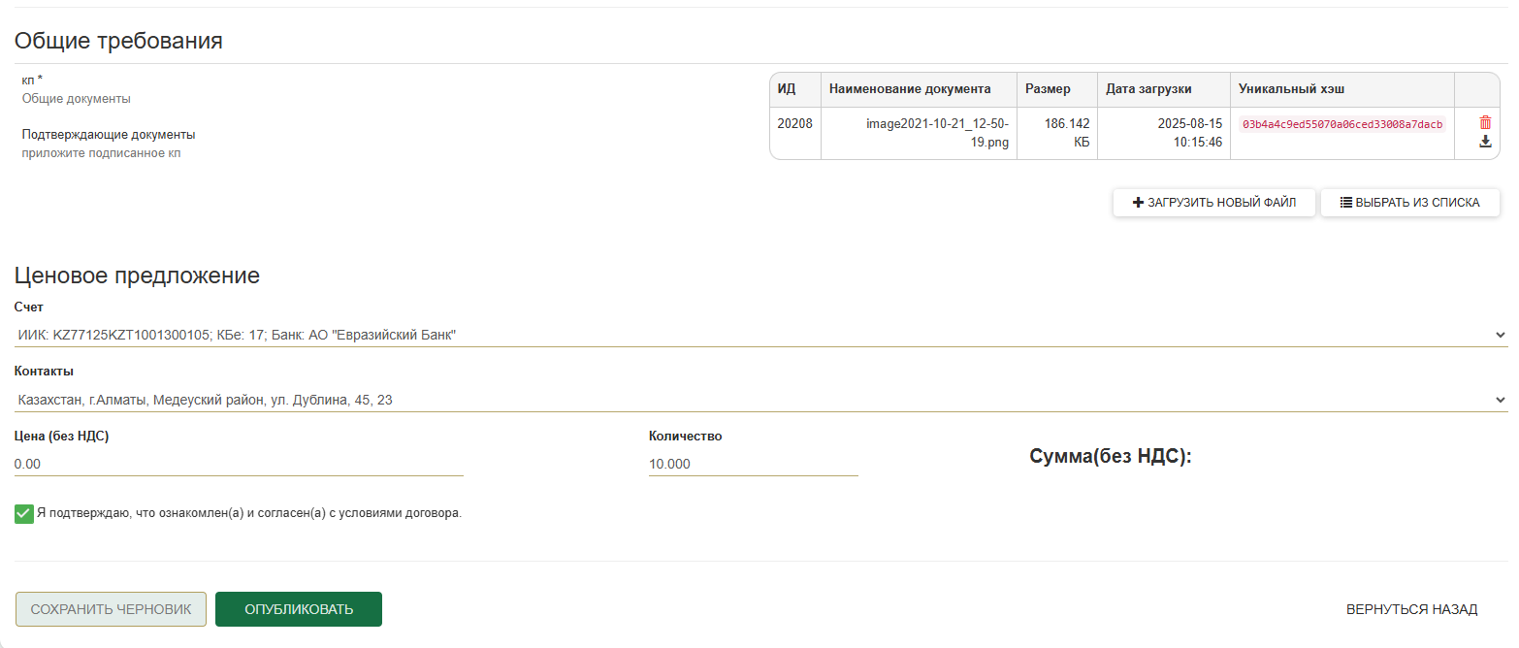Click the ИД column header
Image resolution: width=1519 pixels, height=648 pixels.
click(787, 88)
